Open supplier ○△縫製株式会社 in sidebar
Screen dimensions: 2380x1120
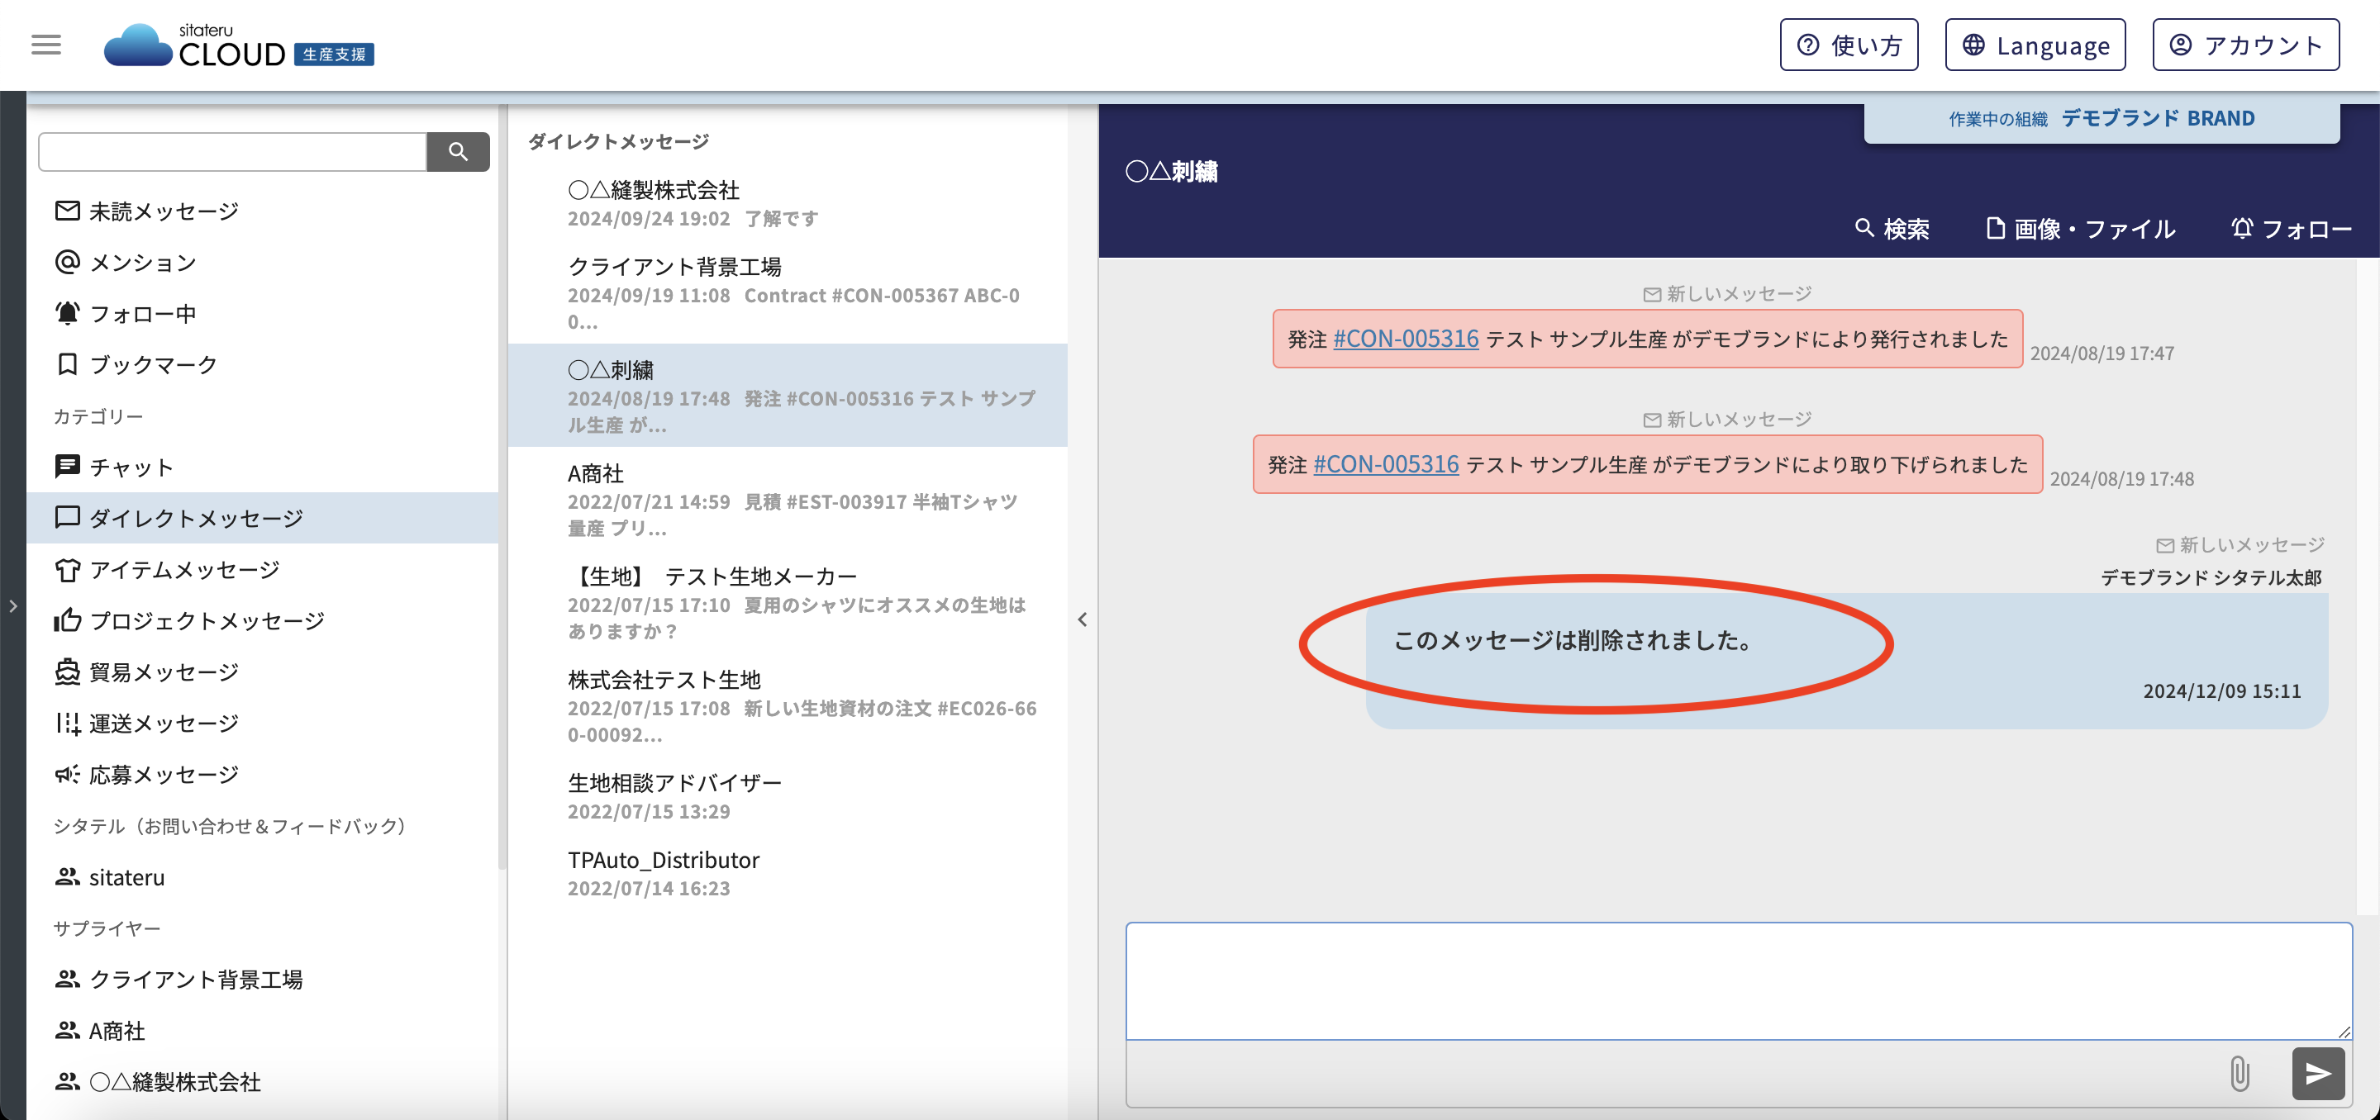(261, 1082)
